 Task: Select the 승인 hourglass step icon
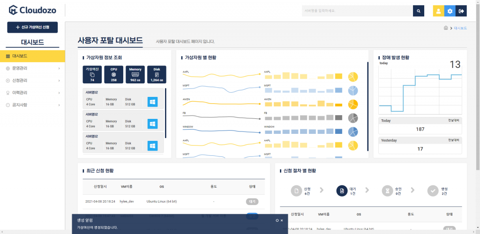pos(388,190)
